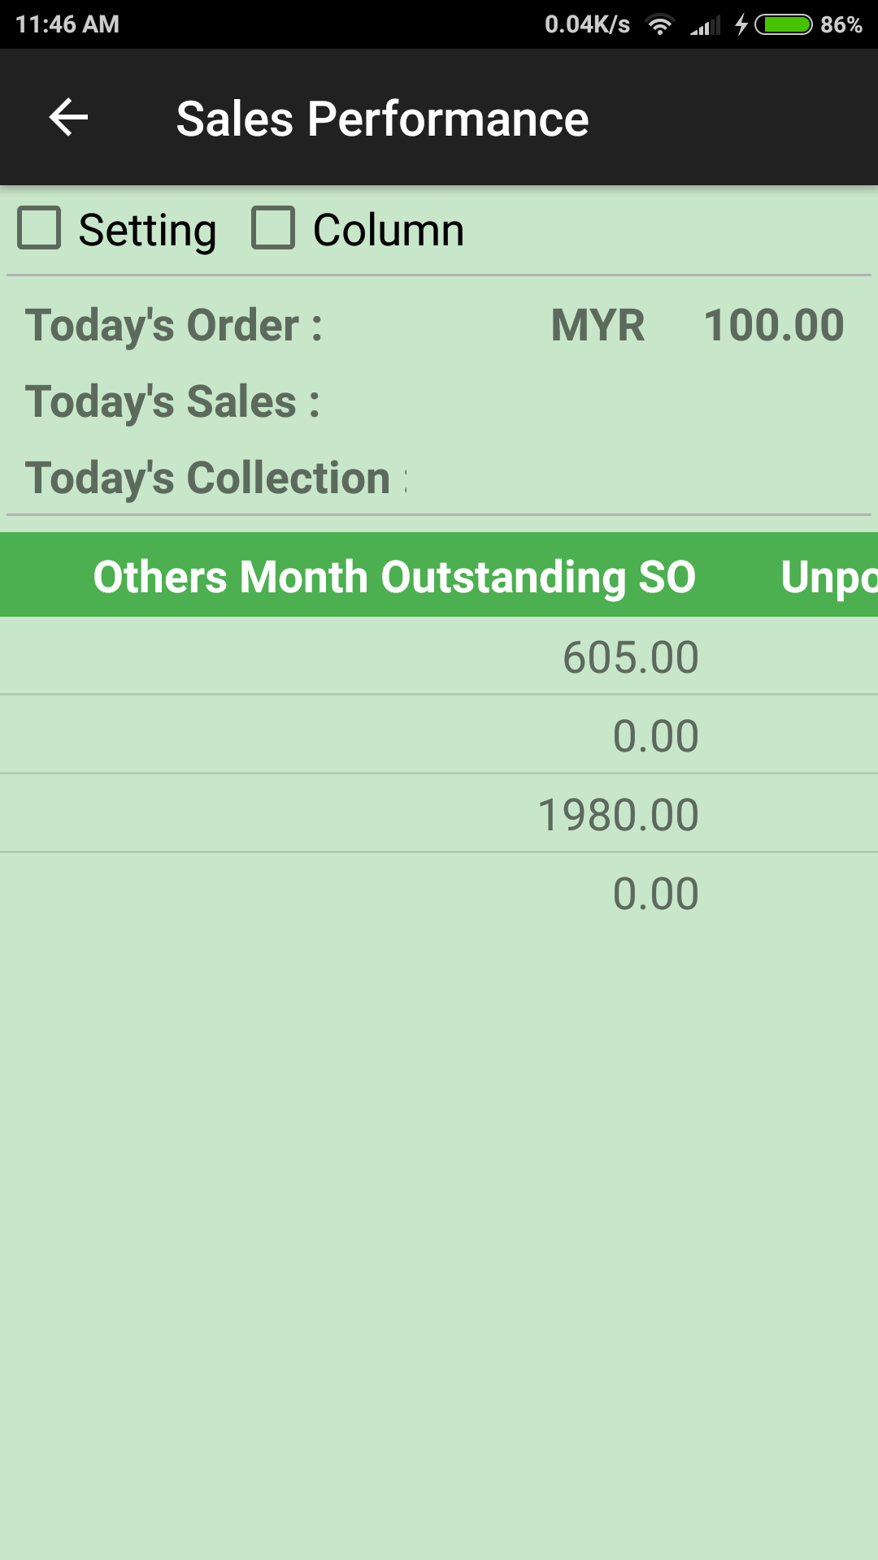Enable the Column checkbox
The image size is (878, 1560).
point(273,227)
